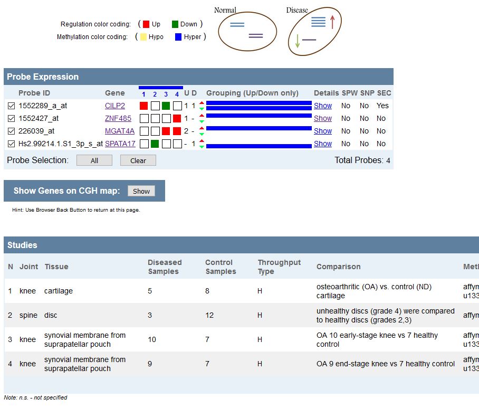The height and width of the screenshot is (408, 479).
Task: Click the red up arrow in SPATA17 row
Action: pyautogui.click(x=202, y=141)
